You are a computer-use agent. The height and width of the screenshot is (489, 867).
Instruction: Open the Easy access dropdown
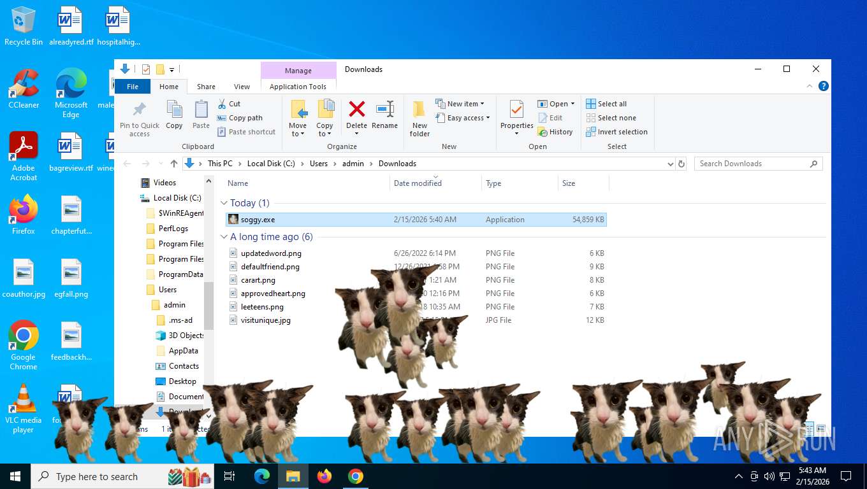pyautogui.click(x=463, y=118)
